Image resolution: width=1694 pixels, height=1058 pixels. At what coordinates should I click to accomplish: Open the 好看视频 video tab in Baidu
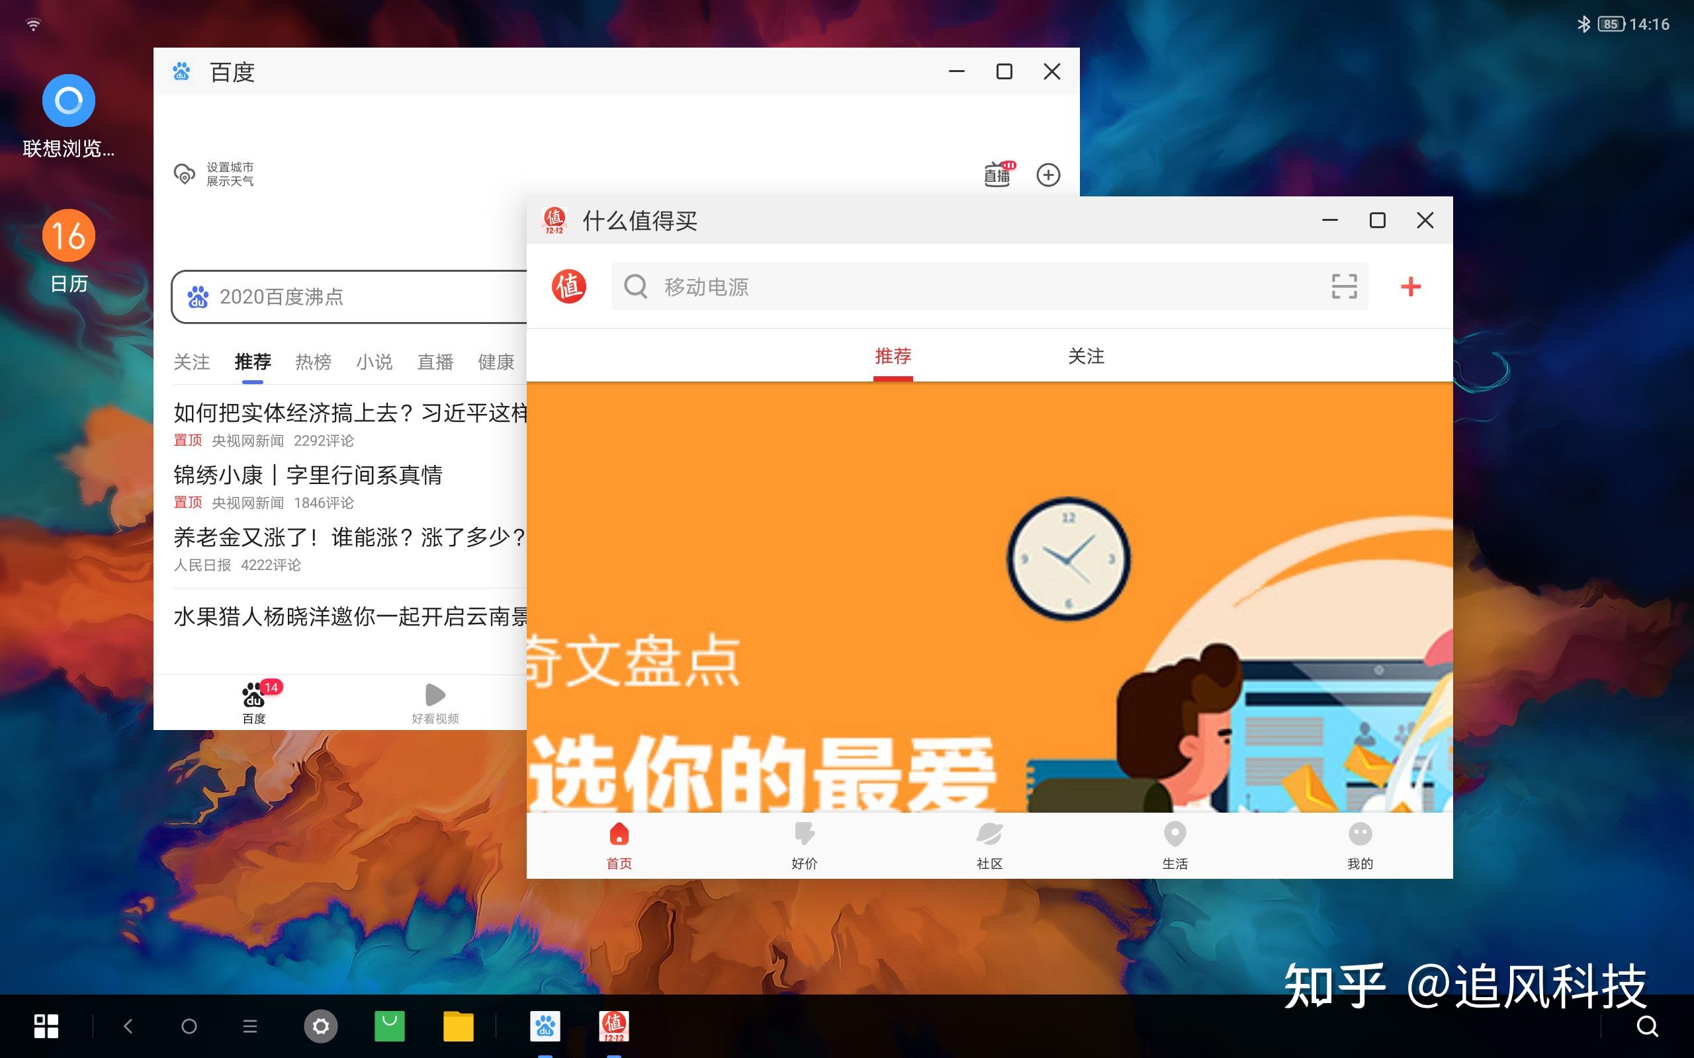(435, 703)
